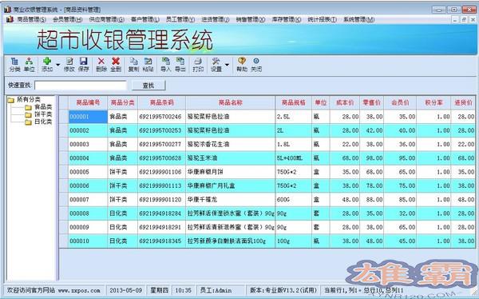
Task: Click 员工:Admin in status bar
Action: pyautogui.click(x=216, y=290)
